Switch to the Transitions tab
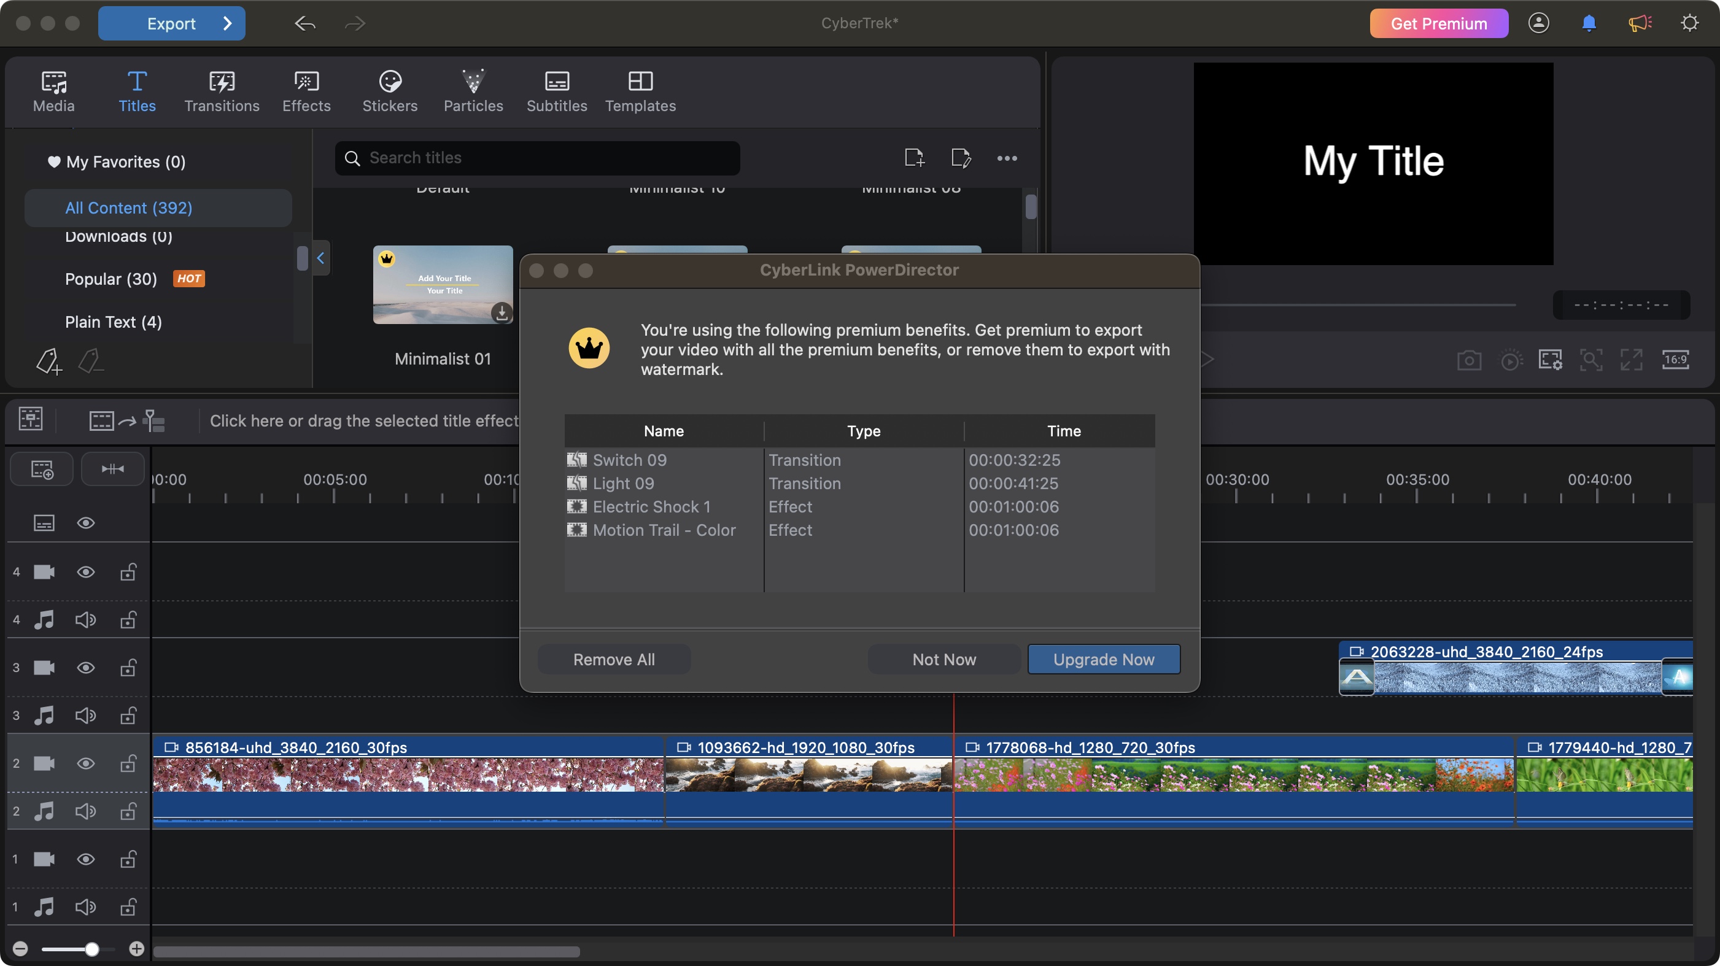 (x=222, y=91)
